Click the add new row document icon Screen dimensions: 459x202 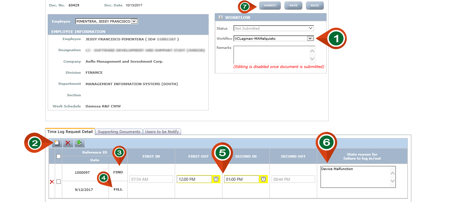[x=57, y=143]
